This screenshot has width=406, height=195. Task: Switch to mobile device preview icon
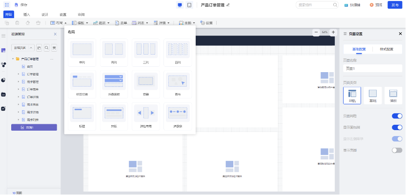pyautogui.click(x=189, y=5)
